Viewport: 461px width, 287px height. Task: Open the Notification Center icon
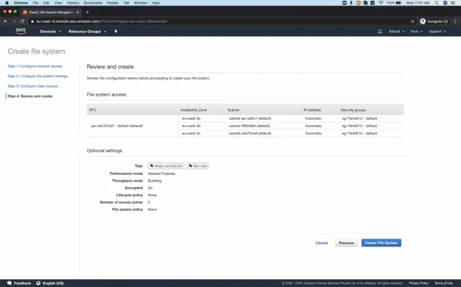453,2
